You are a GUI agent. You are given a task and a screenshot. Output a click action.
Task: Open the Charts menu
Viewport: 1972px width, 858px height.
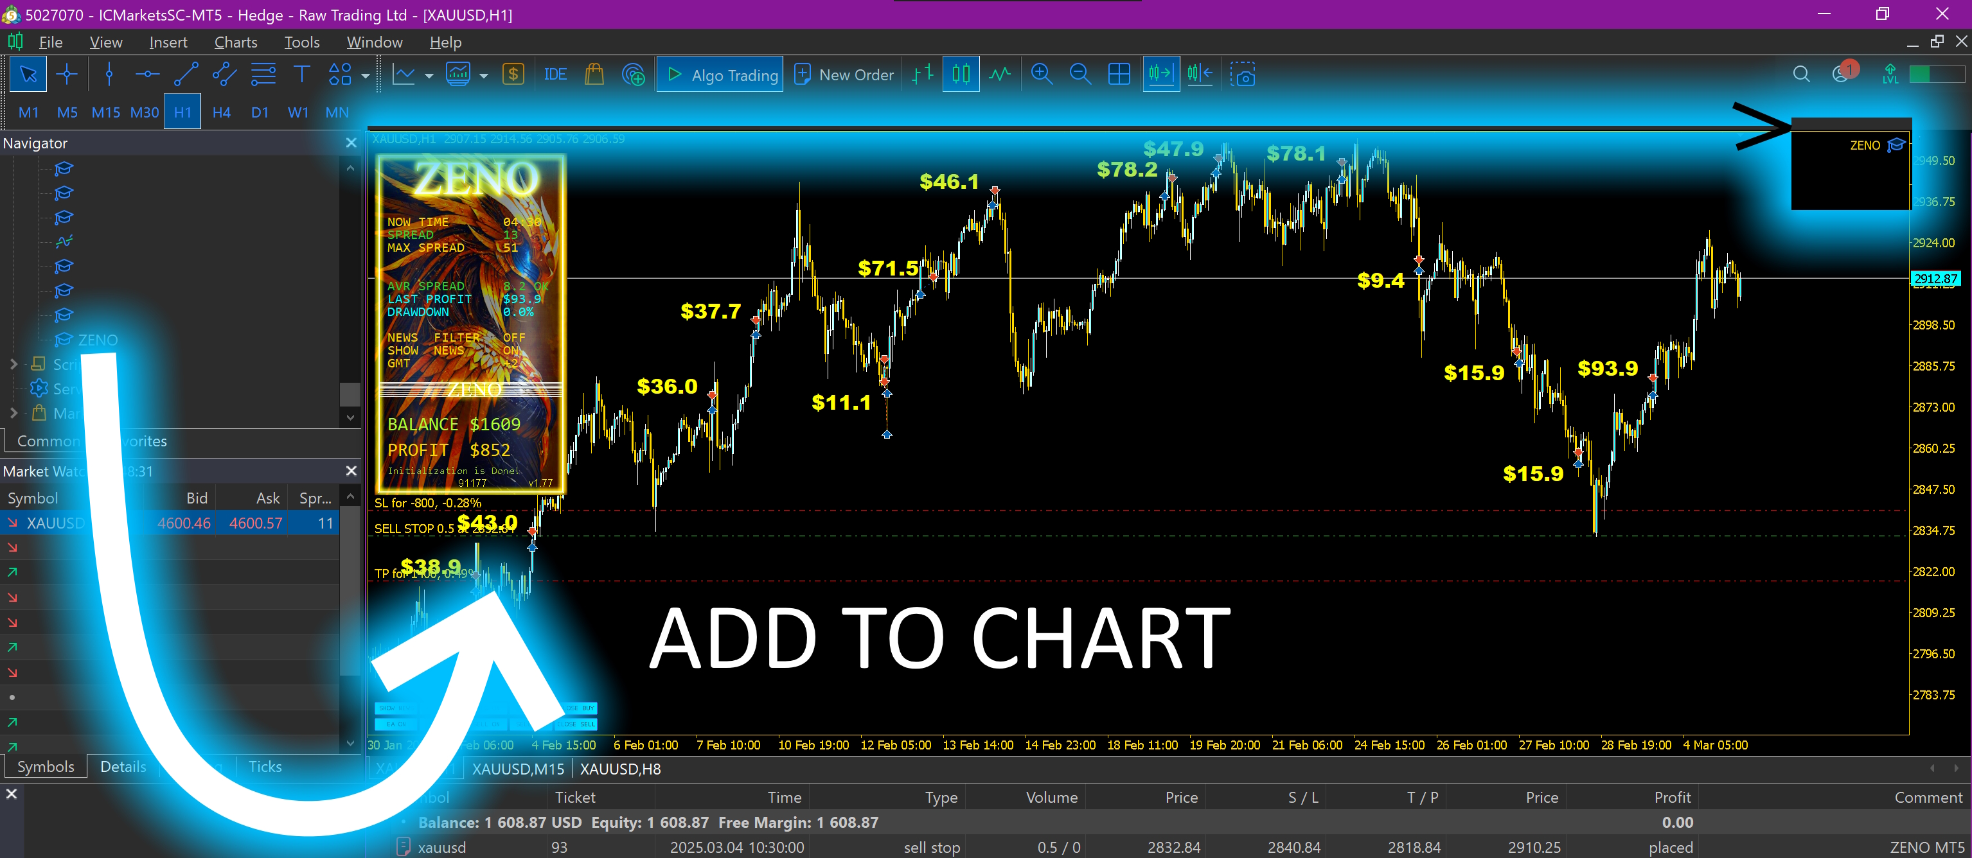235,42
